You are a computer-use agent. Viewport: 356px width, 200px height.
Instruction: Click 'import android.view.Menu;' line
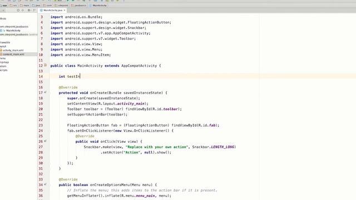tap(76, 49)
